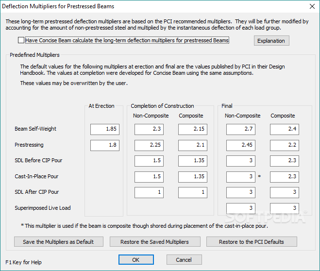Edit Cast-In-Place Pour Completion Composite field
320x271 pixels.
pos(193,177)
